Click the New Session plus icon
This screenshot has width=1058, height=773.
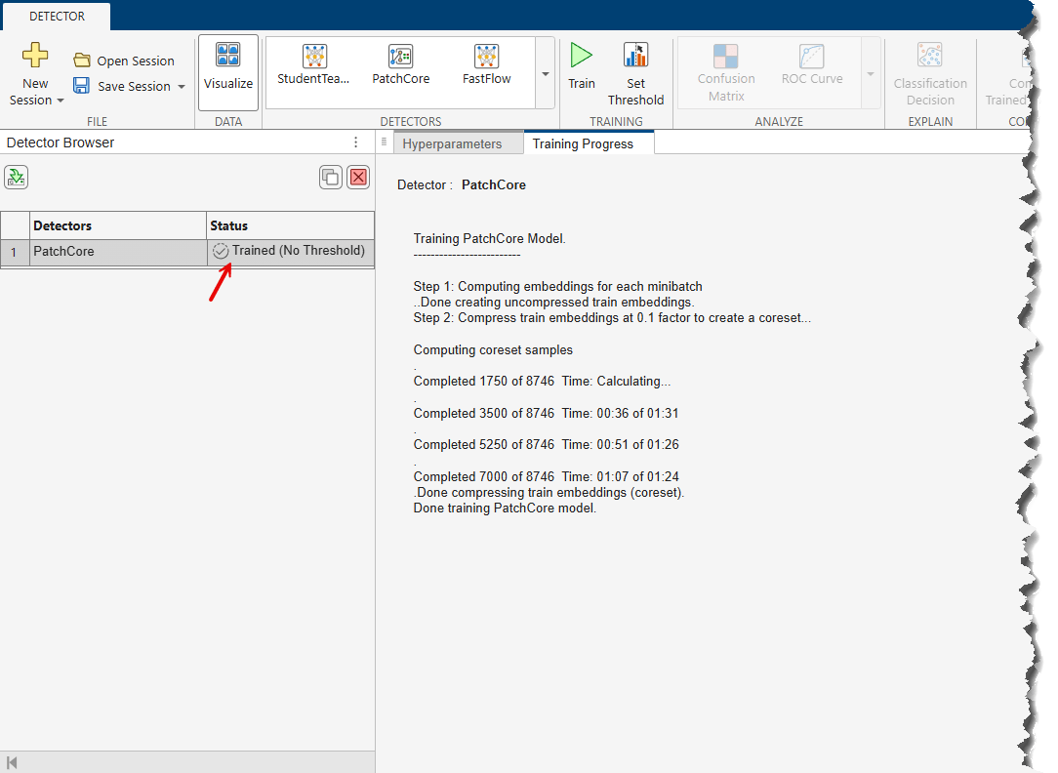35,55
